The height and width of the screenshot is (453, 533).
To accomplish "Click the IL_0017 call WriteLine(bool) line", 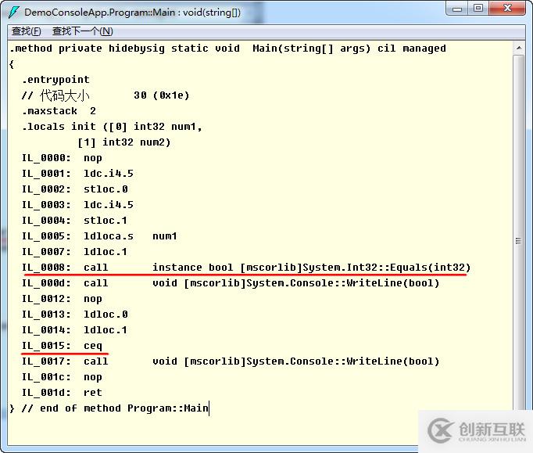I will (231, 361).
